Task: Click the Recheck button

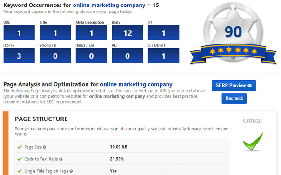Action: 234,98
